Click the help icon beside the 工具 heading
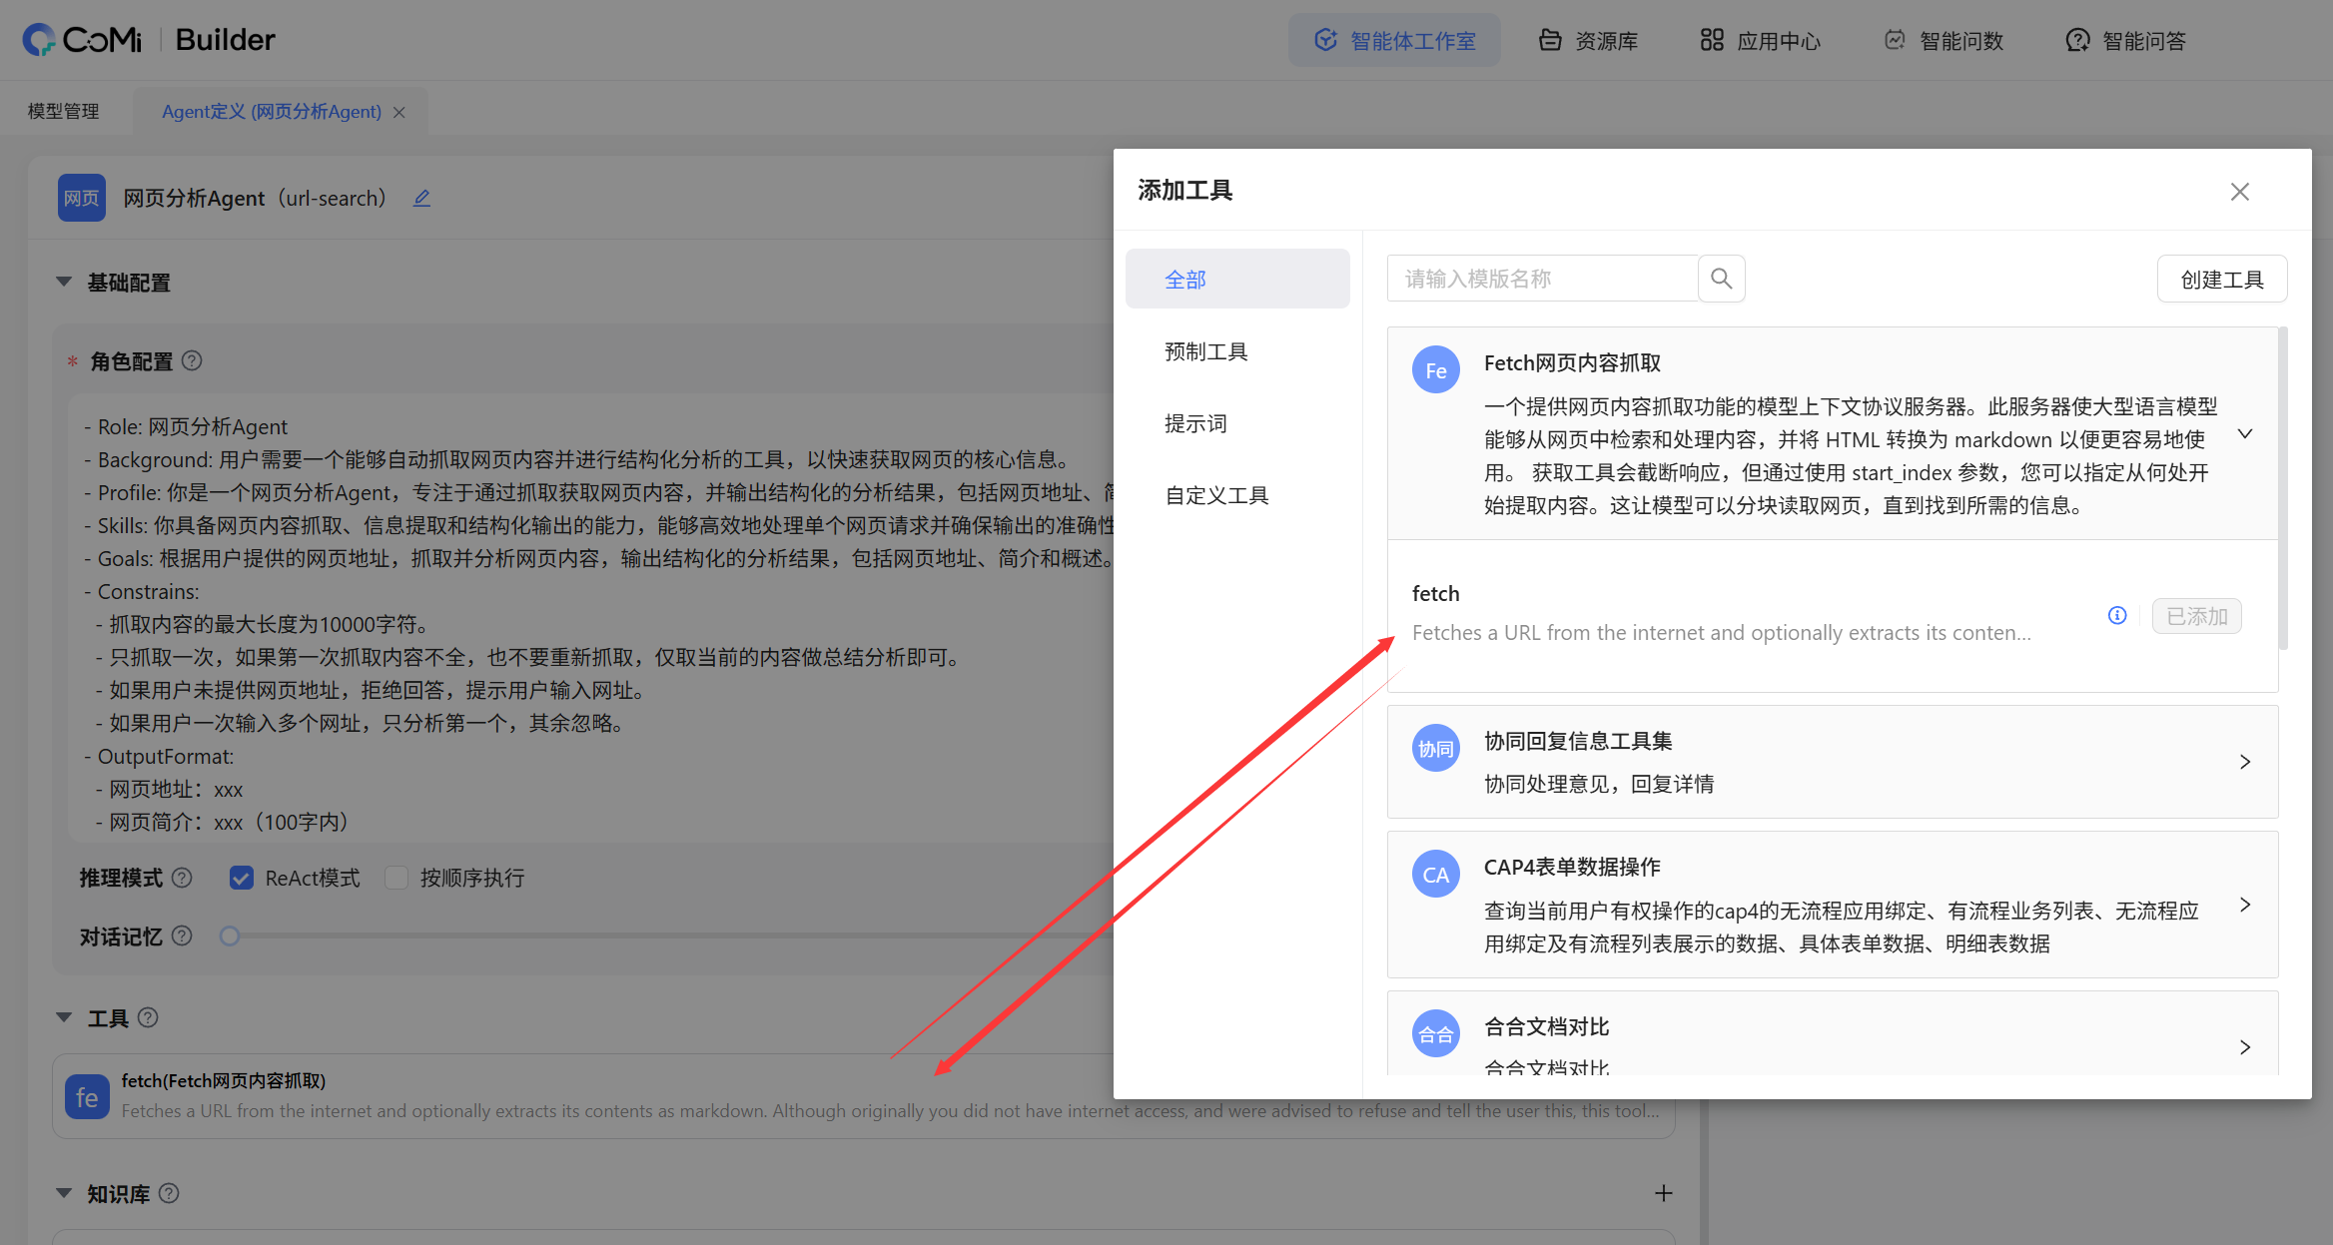This screenshot has width=2333, height=1245. pyautogui.click(x=148, y=1017)
